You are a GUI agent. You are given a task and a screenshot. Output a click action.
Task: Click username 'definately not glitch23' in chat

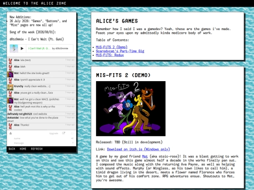pyautogui.click(x=20, y=114)
